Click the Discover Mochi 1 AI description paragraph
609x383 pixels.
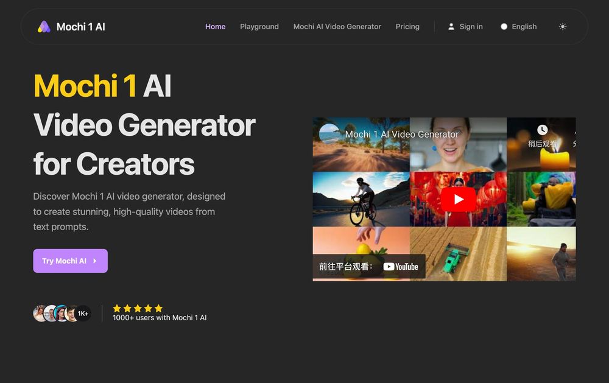coord(129,212)
